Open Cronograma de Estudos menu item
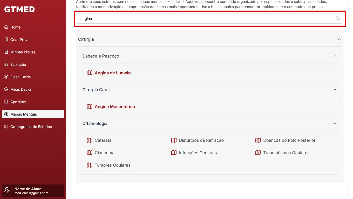 (31, 127)
